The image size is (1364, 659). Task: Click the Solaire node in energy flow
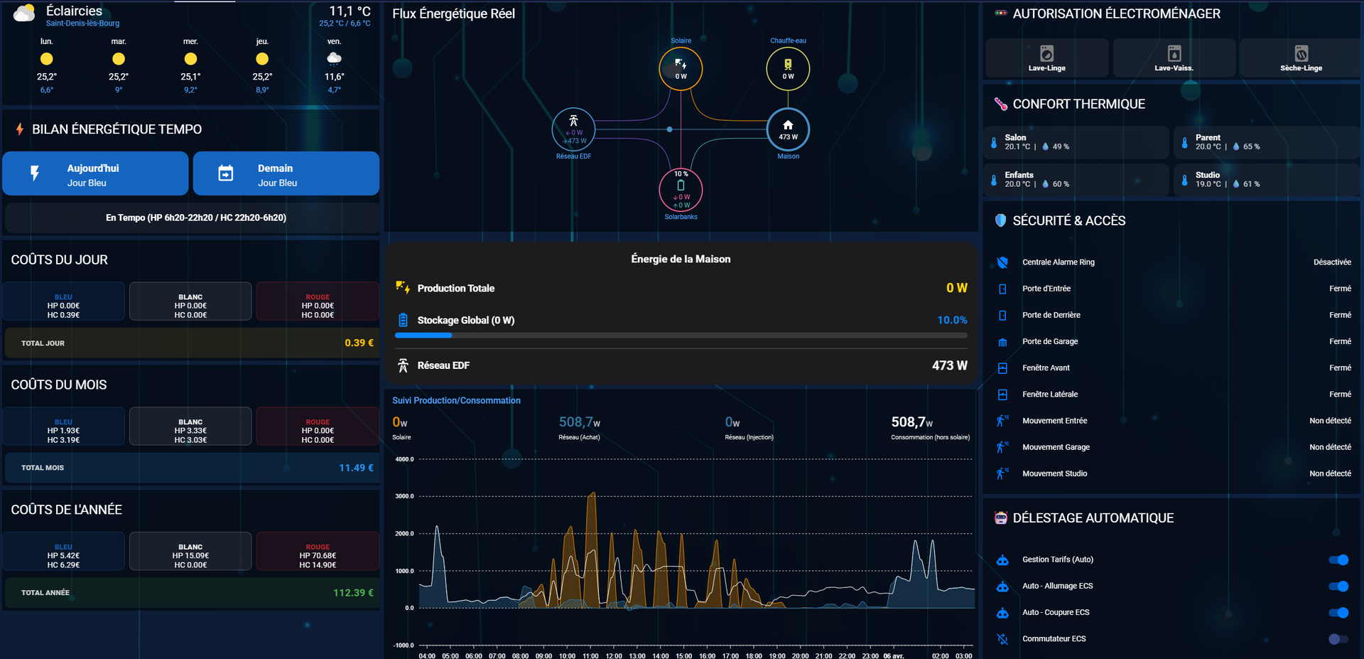pyautogui.click(x=681, y=69)
